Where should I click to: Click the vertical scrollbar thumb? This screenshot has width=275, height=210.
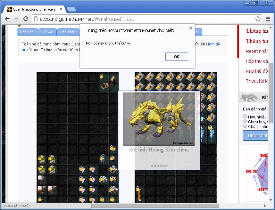point(271,93)
